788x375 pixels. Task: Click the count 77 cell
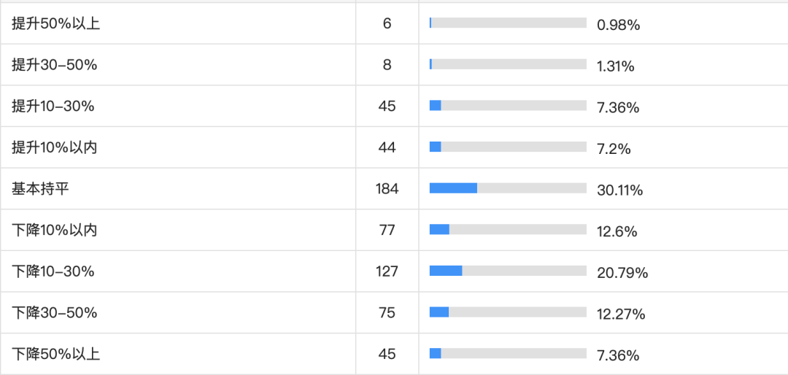point(387,231)
